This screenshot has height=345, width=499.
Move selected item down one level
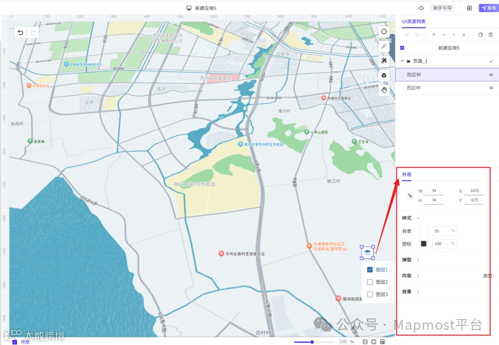click(x=454, y=35)
